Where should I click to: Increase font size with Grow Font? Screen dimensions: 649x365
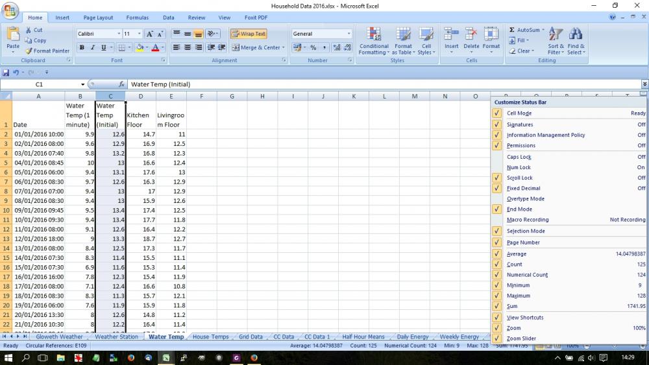(149, 34)
